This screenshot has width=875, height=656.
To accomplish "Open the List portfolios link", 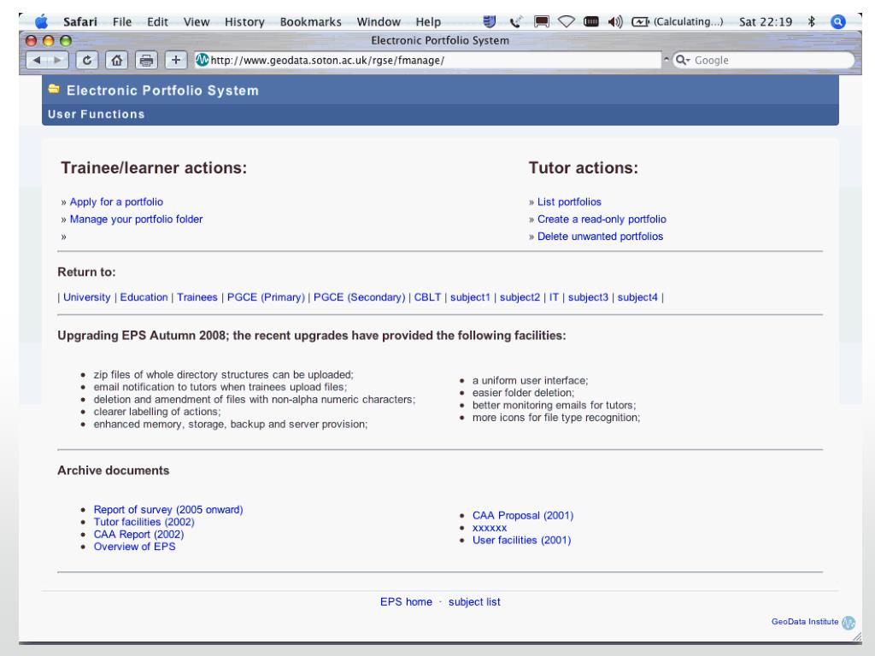I will [x=569, y=202].
